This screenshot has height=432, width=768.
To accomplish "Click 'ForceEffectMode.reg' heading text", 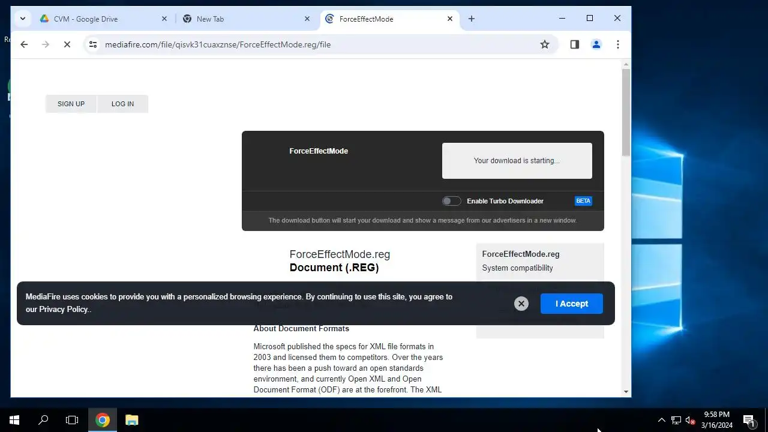I will 340,254.
